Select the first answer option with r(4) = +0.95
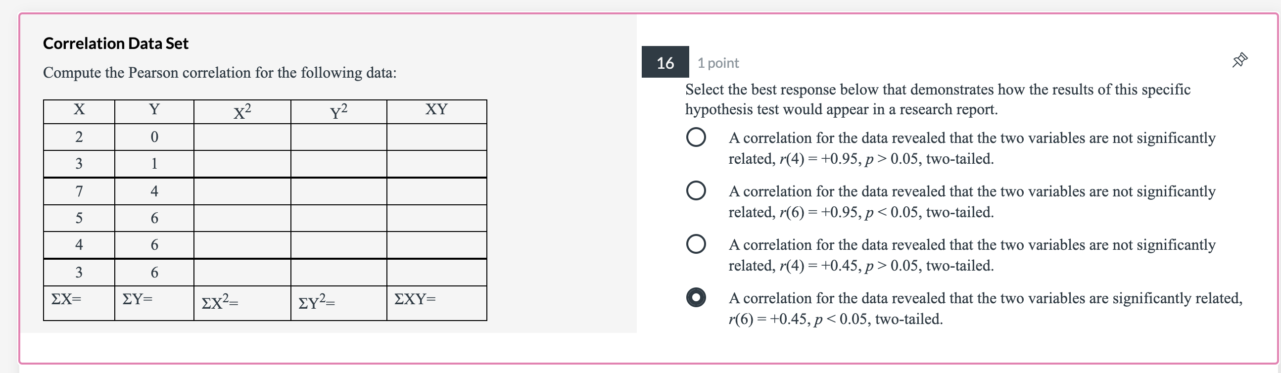 coord(696,138)
